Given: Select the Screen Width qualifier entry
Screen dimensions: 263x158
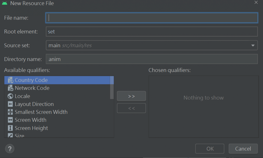Looking at the screenshot, I should [x=30, y=120].
